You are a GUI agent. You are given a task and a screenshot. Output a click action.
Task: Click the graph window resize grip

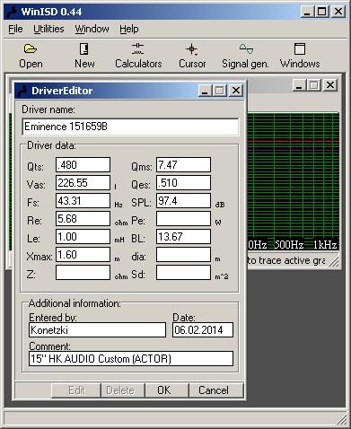click(x=333, y=261)
